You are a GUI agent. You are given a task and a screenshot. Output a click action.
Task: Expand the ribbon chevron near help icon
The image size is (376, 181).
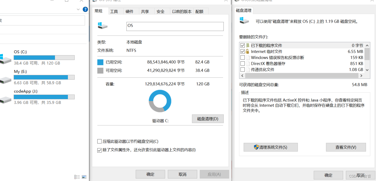(x=78, y=9)
